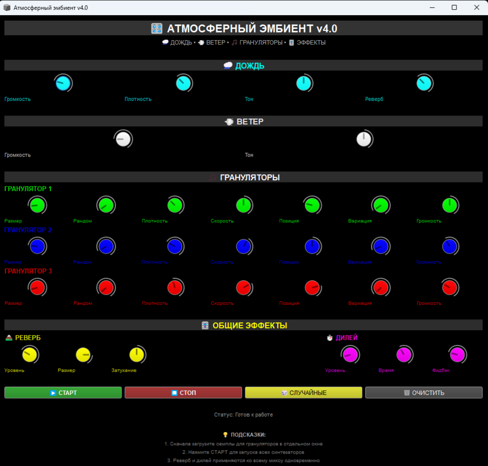The width and height of the screenshot is (488, 466).
Task: Click Гранулятор 3 Скорость red knob
Action: click(x=243, y=288)
